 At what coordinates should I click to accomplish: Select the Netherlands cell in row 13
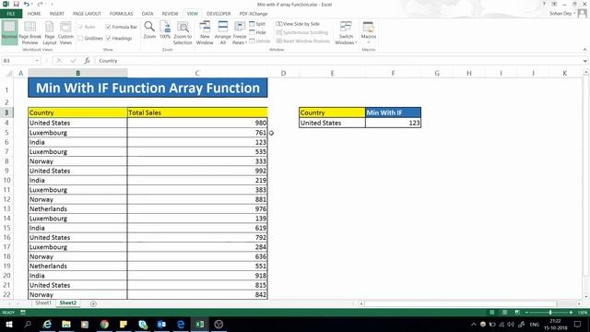click(x=77, y=209)
